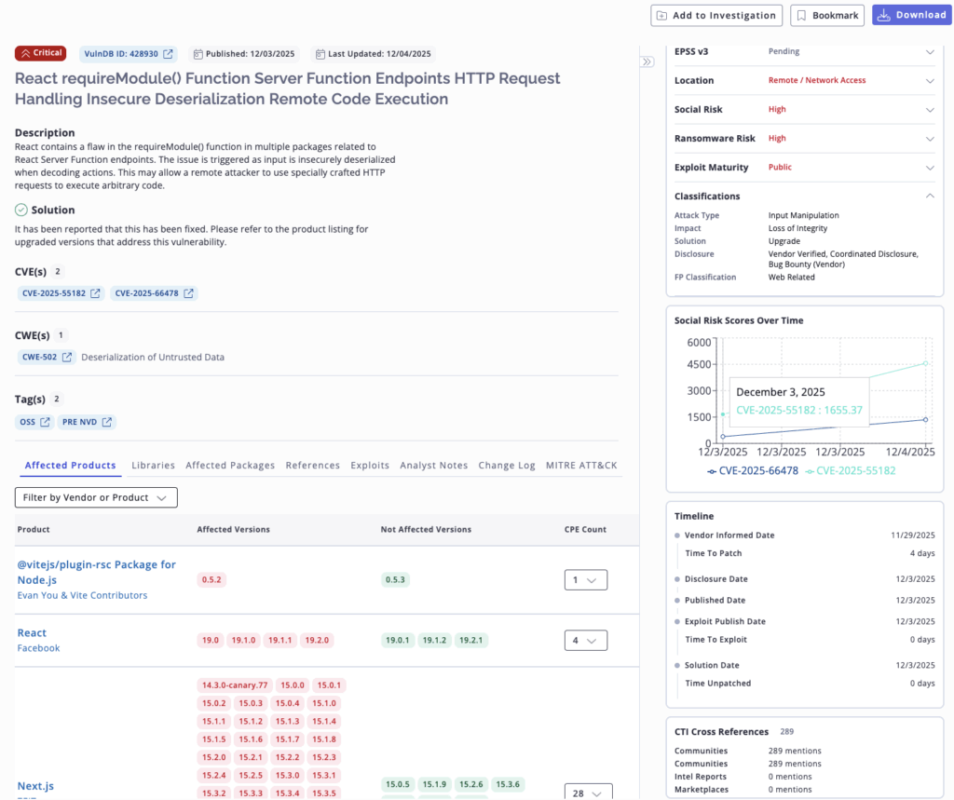Screen dimensions: 954x800
Task: Toggle CVE-2025-66478 series in chart legend
Action: pos(753,471)
